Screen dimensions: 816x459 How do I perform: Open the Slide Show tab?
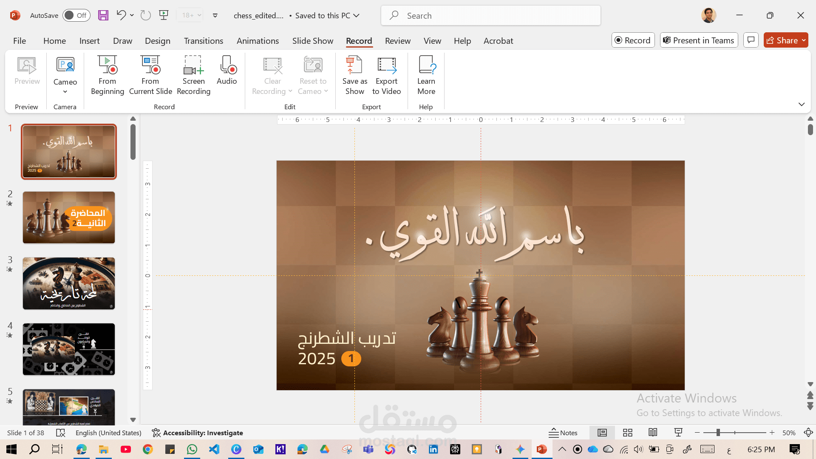pos(312,41)
